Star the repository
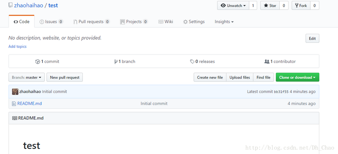 270,5
